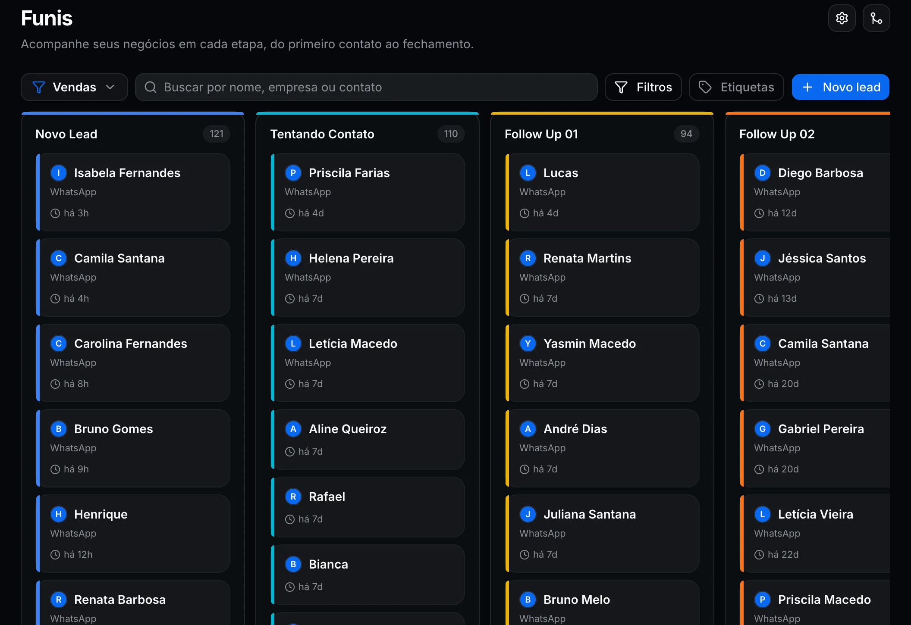Open Lucas lead card

tap(602, 192)
